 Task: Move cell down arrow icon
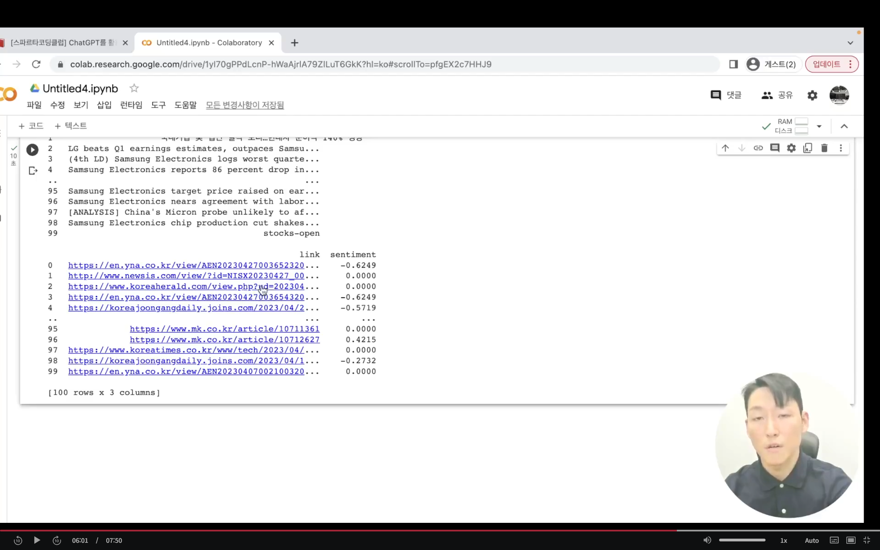741,148
